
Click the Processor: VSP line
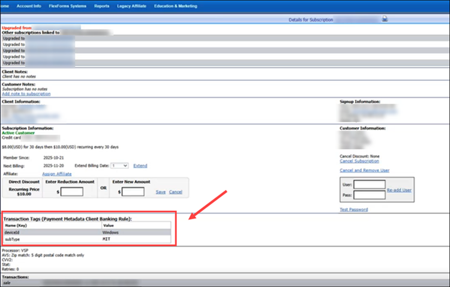coord(15,250)
